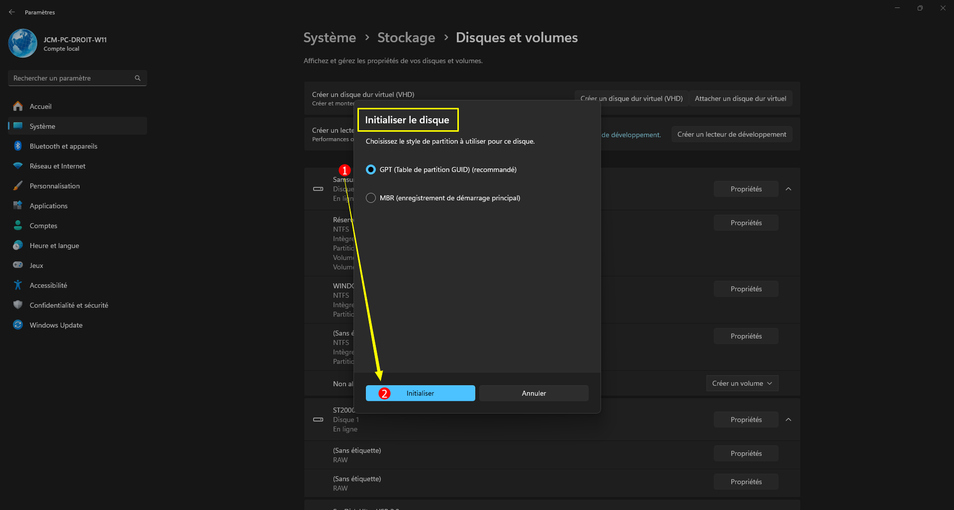The width and height of the screenshot is (954, 510).
Task: Open Confidentialité et sécurité settings
Action: click(x=69, y=305)
